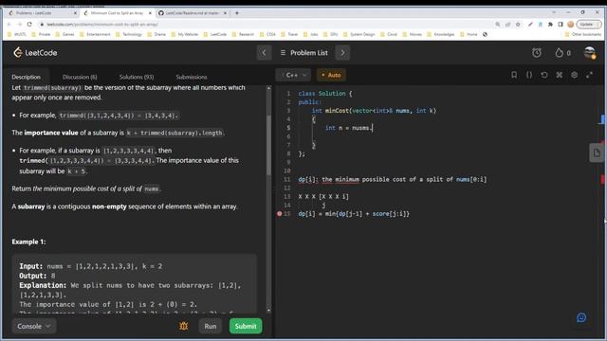The height and width of the screenshot is (341, 607).
Task: Open the streak flame counter
Action: pyautogui.click(x=562, y=53)
